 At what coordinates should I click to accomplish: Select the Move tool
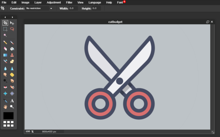12,23
